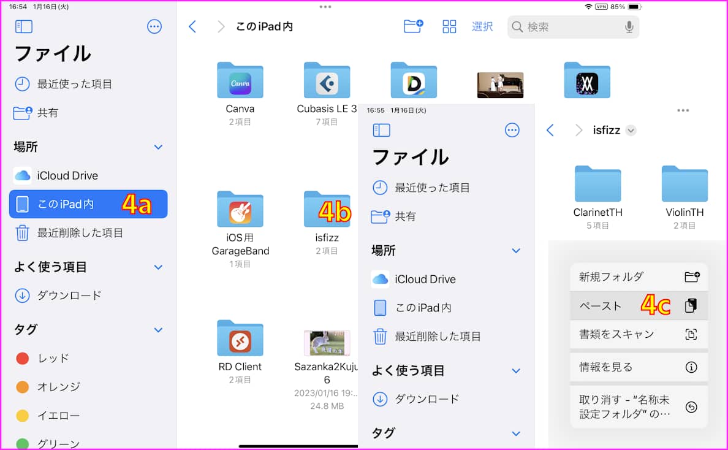Tap the 選択 button

pyautogui.click(x=482, y=26)
